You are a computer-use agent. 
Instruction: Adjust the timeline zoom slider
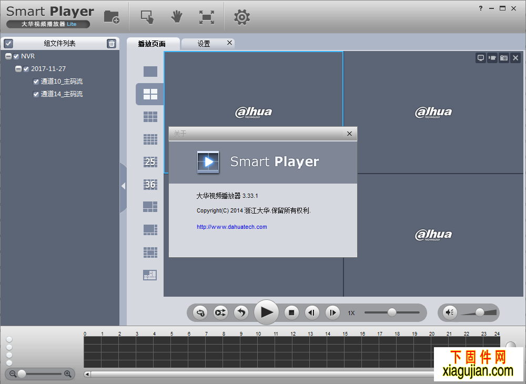pos(22,373)
